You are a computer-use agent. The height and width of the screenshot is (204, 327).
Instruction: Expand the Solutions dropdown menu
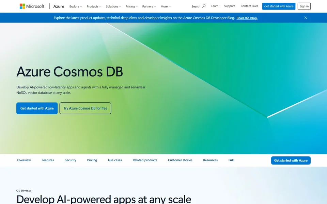click(x=113, y=6)
